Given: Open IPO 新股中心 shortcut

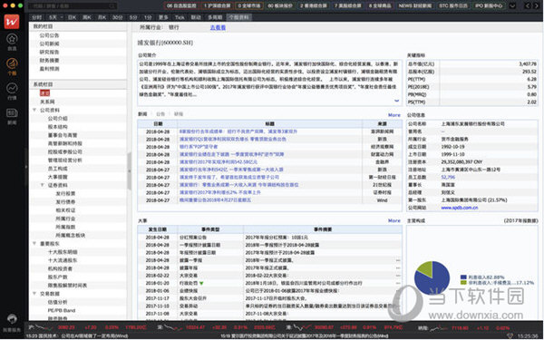Looking at the screenshot, I should click(x=489, y=6).
